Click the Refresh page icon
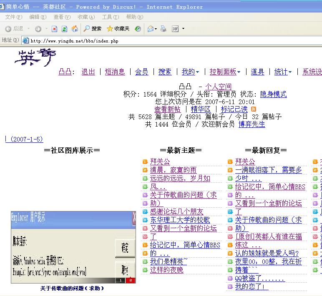 [64, 29]
